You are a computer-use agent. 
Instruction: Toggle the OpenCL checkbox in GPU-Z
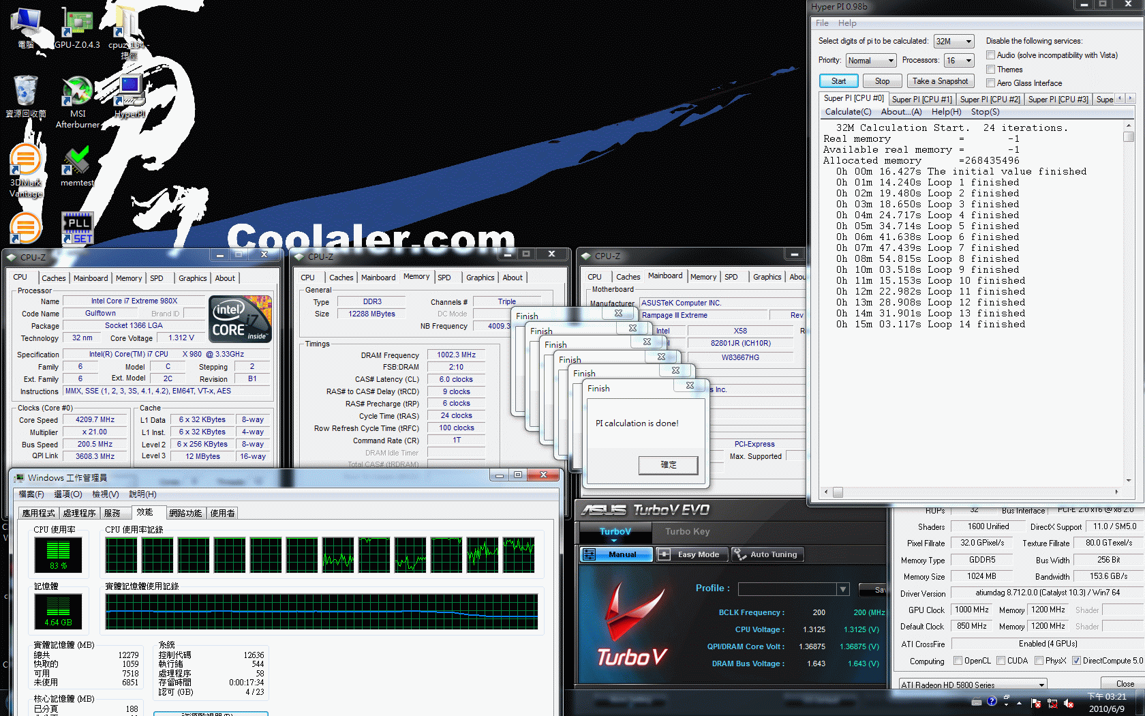coord(958,661)
